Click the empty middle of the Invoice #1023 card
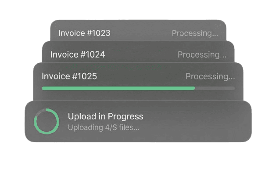This screenshot has height=177, width=272. [140, 33]
